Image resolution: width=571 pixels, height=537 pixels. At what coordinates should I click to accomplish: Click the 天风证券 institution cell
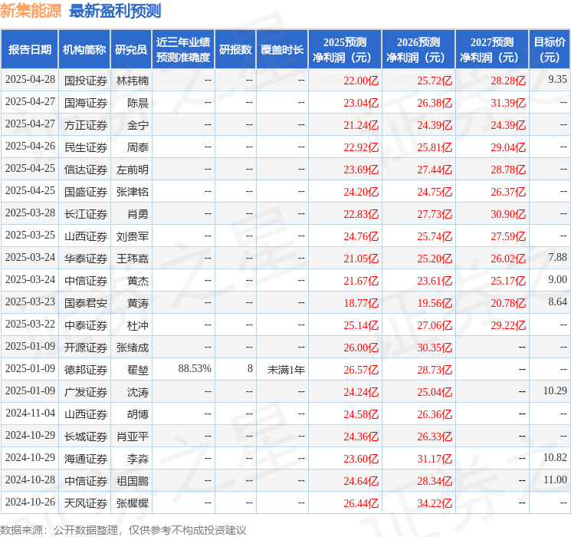click(x=86, y=503)
